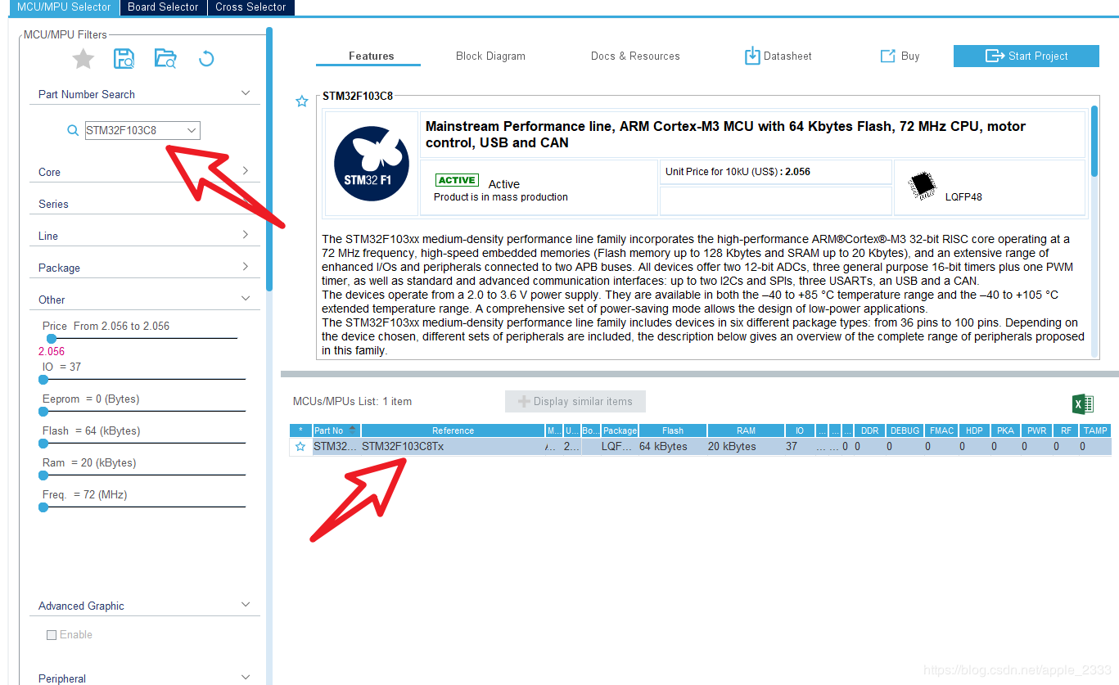This screenshot has width=1119, height=685.
Task: Click Display similar items button
Action: [575, 401]
